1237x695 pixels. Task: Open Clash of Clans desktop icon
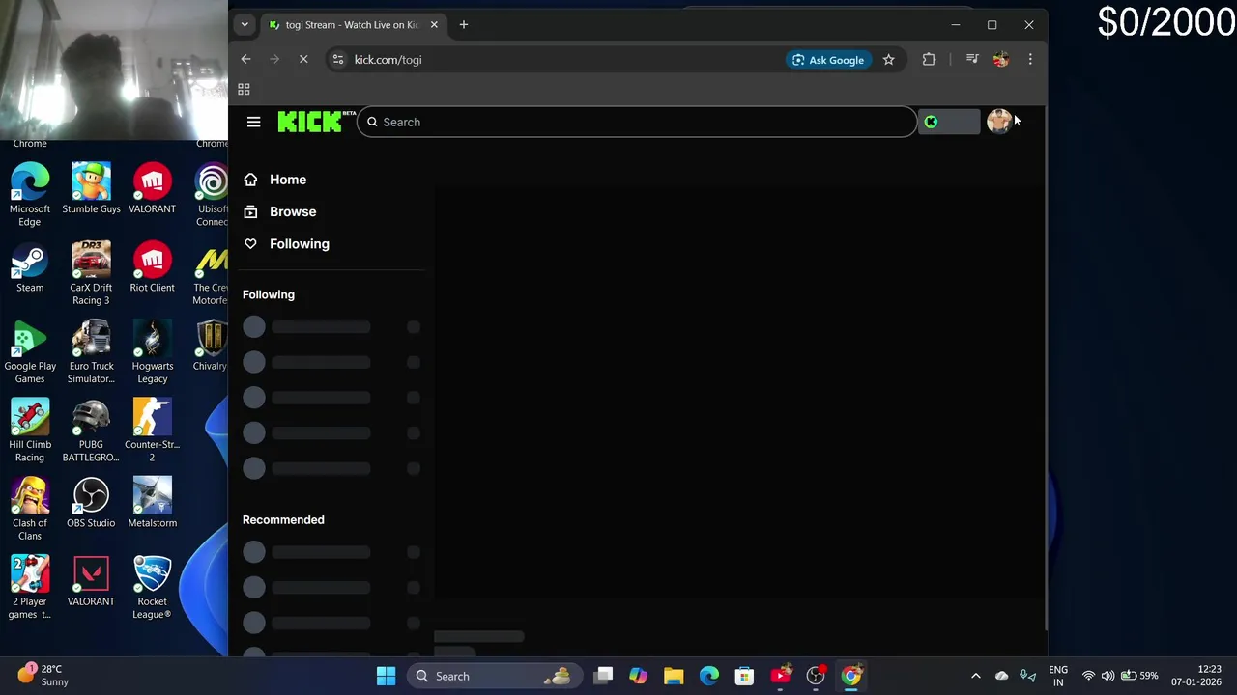(x=30, y=510)
